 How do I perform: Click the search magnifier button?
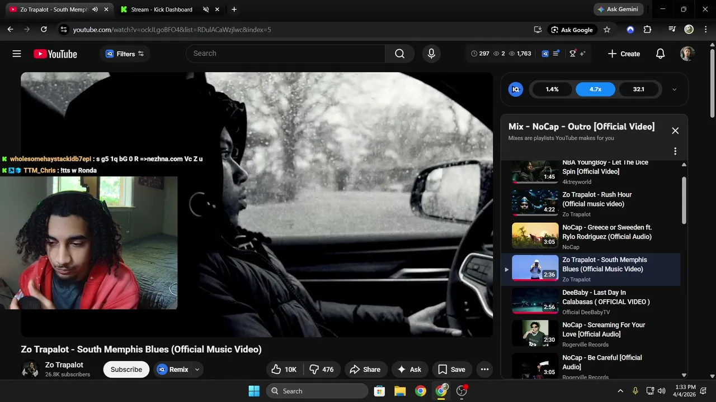click(399, 54)
